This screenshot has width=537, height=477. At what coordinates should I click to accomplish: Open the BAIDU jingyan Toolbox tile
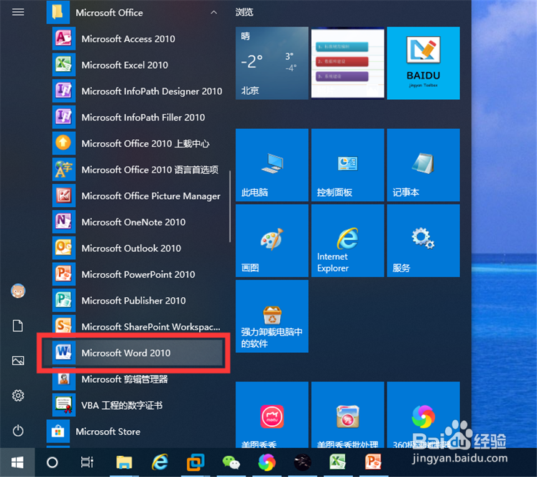pyautogui.click(x=423, y=63)
